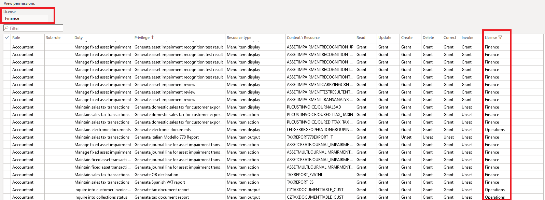Click the Correct column header
Image resolution: width=545 pixels, height=200 pixels.
point(451,38)
